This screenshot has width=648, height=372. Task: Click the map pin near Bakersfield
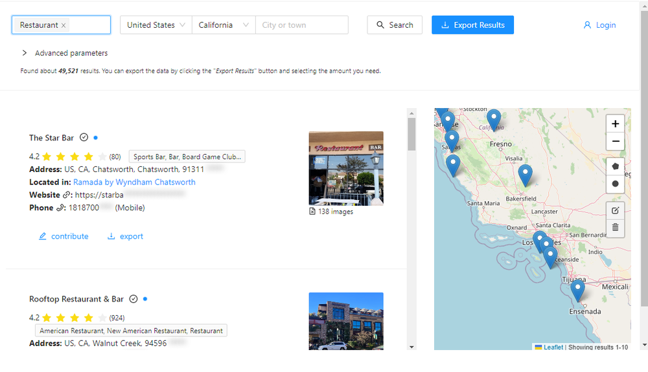coord(526,174)
